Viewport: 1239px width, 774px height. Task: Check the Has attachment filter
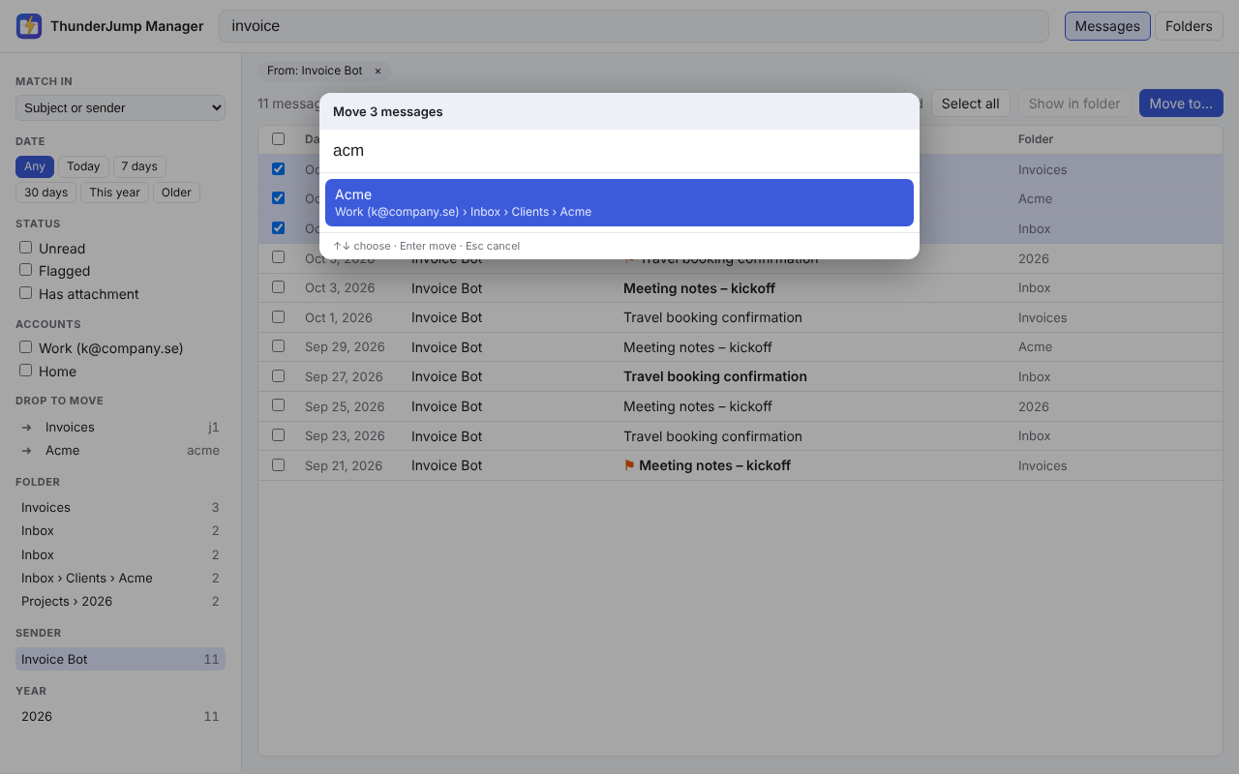26,293
